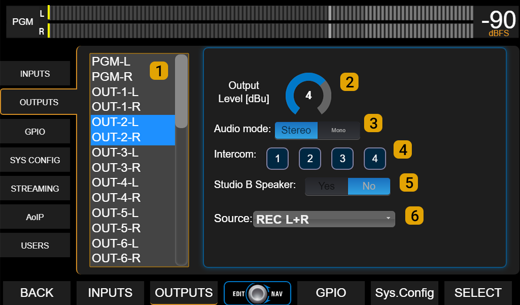Click the EDIT/NAV rotary knob control
Viewport: 520px width, 305px height.
(257, 293)
